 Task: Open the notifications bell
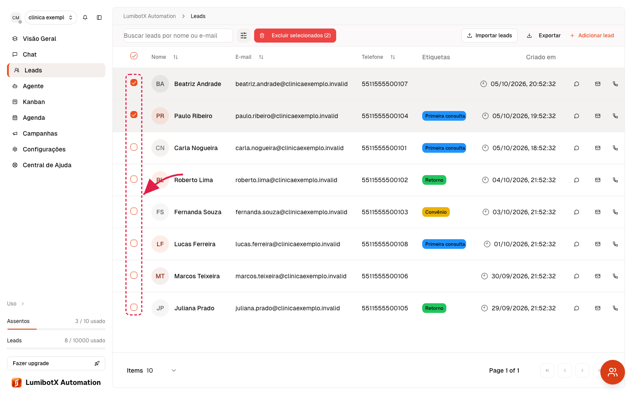(85, 18)
